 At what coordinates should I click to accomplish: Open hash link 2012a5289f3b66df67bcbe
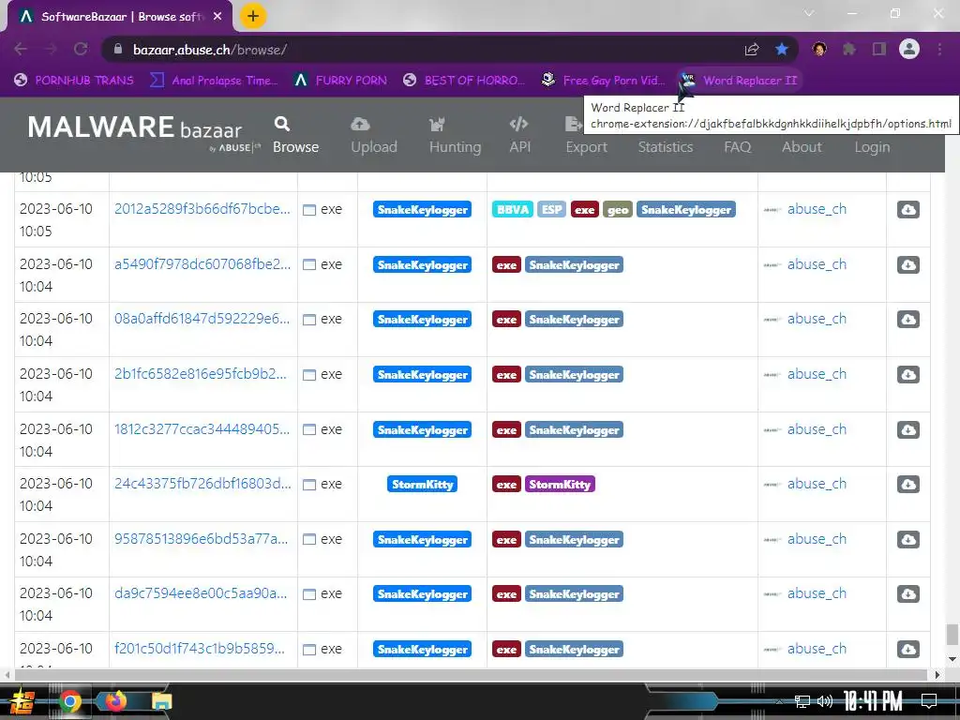pos(202,209)
